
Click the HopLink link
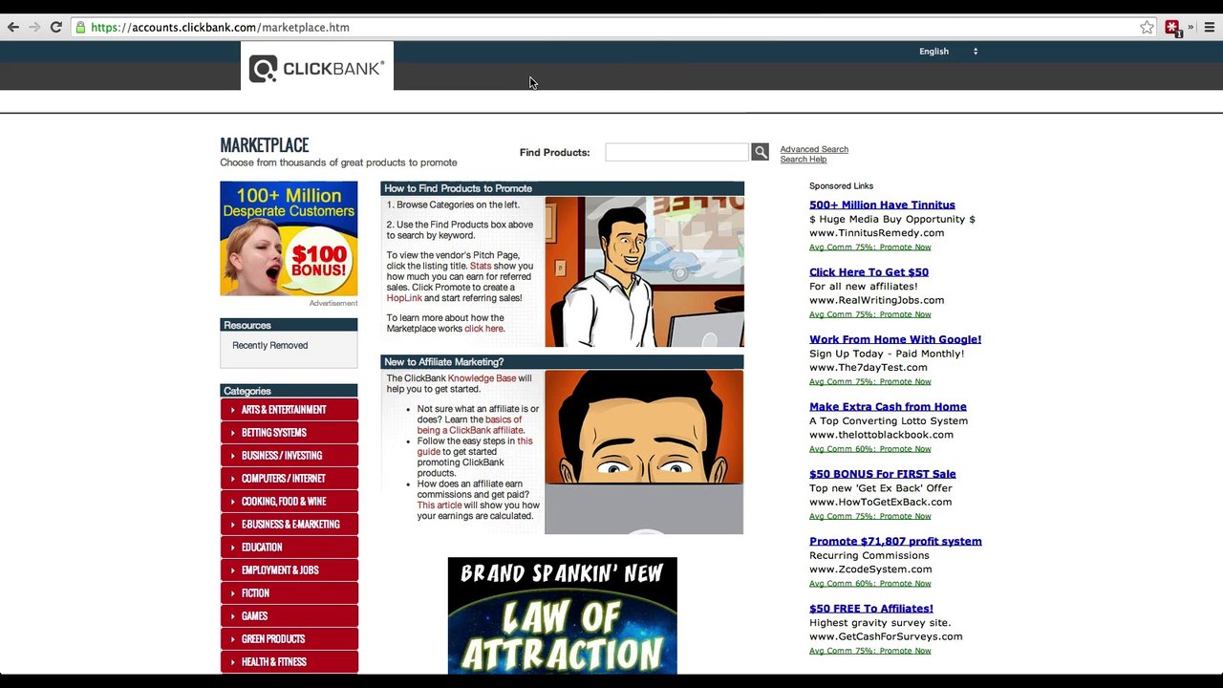point(404,297)
